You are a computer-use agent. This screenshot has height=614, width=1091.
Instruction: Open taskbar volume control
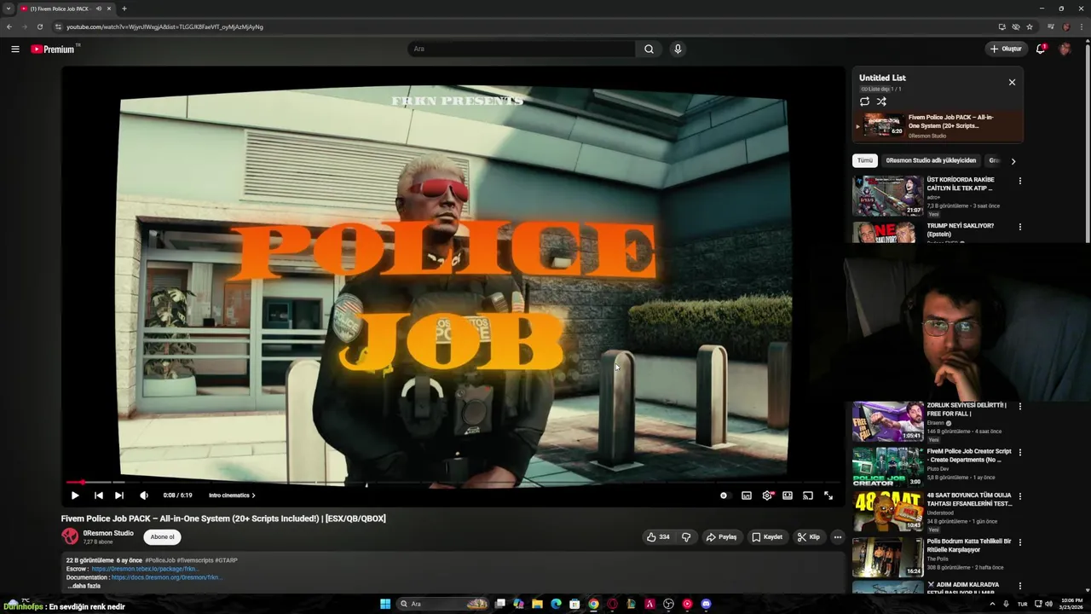point(1048,604)
